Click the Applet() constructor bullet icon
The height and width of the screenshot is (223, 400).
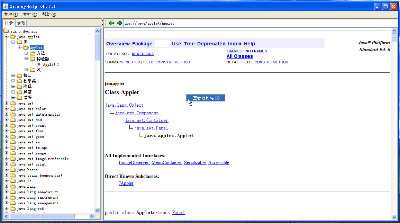click(x=39, y=64)
